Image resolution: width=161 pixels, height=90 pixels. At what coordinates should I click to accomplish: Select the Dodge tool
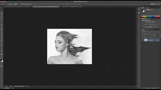[x=2, y=41]
